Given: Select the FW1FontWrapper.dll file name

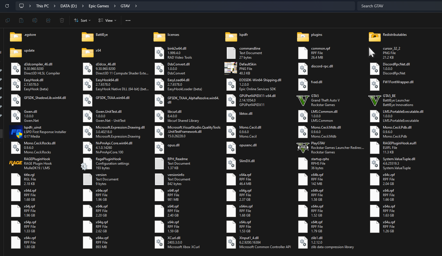Looking at the screenshot, I should pos(398,82).
